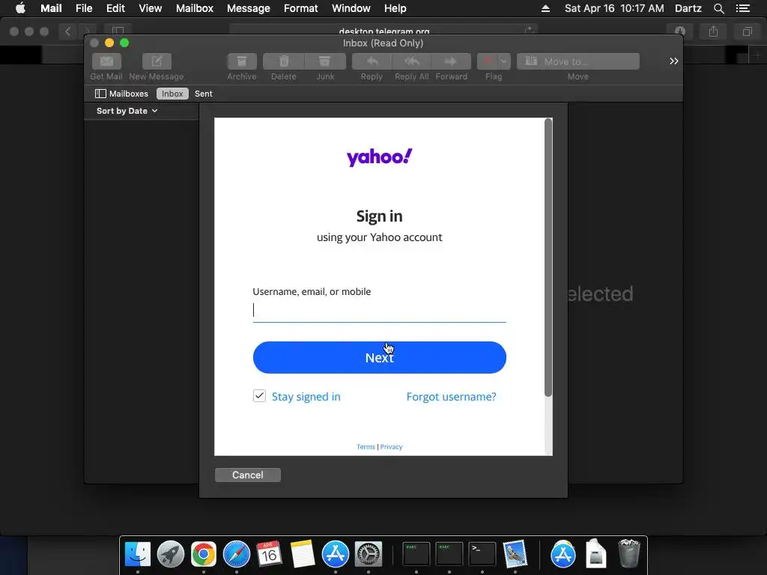The image size is (767, 575).
Task: Open Terminal prompt icon in Dock
Action: [x=482, y=555]
